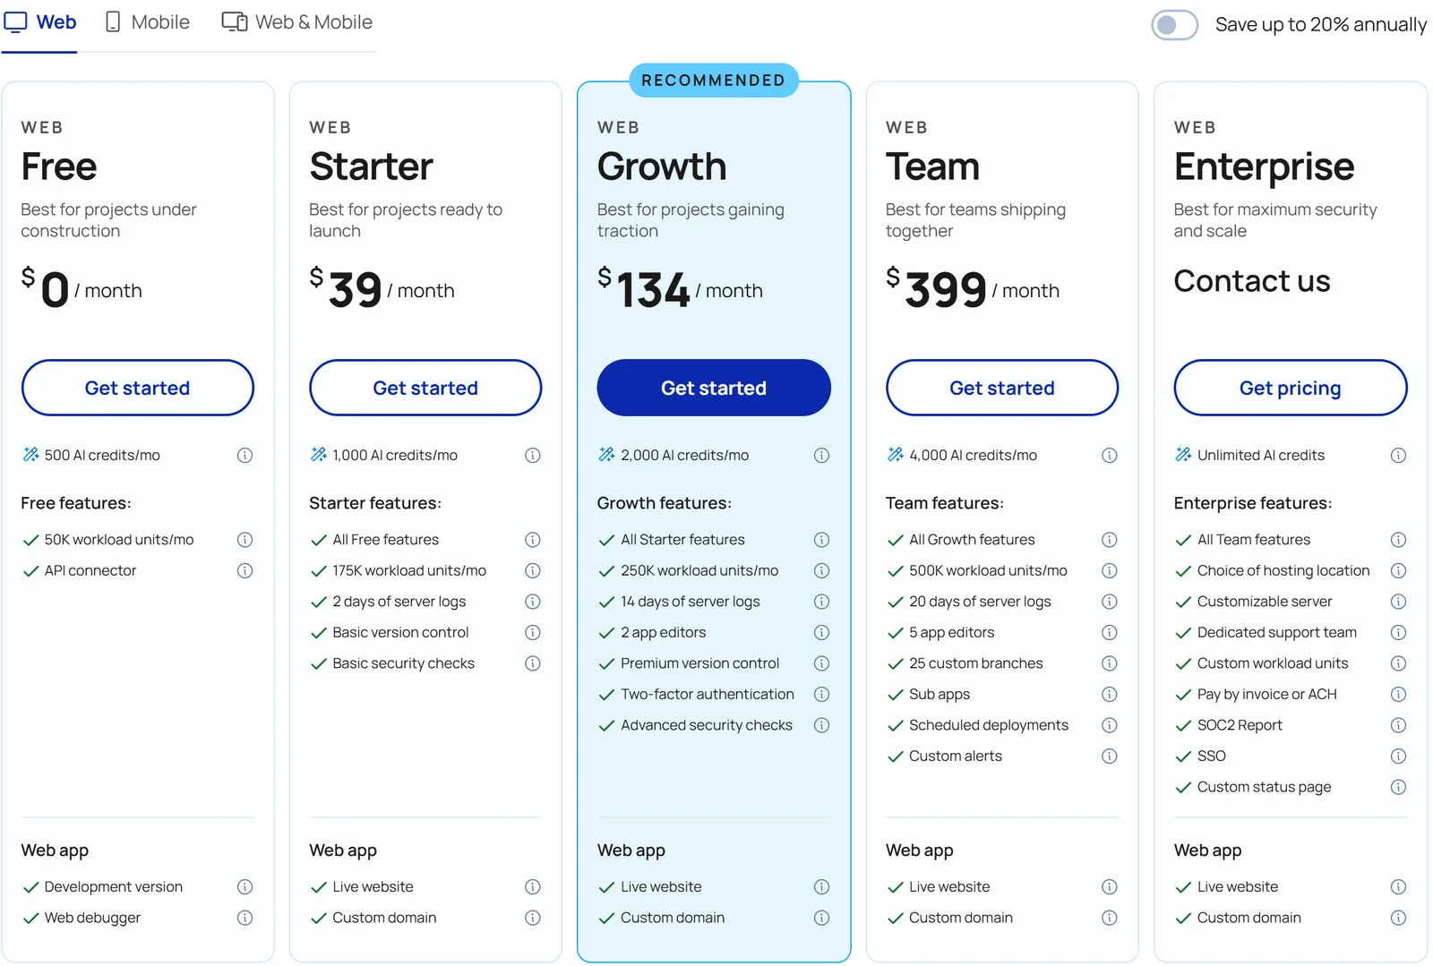Show info for Sub apps
This screenshot has width=1433, height=966.
point(1110,695)
